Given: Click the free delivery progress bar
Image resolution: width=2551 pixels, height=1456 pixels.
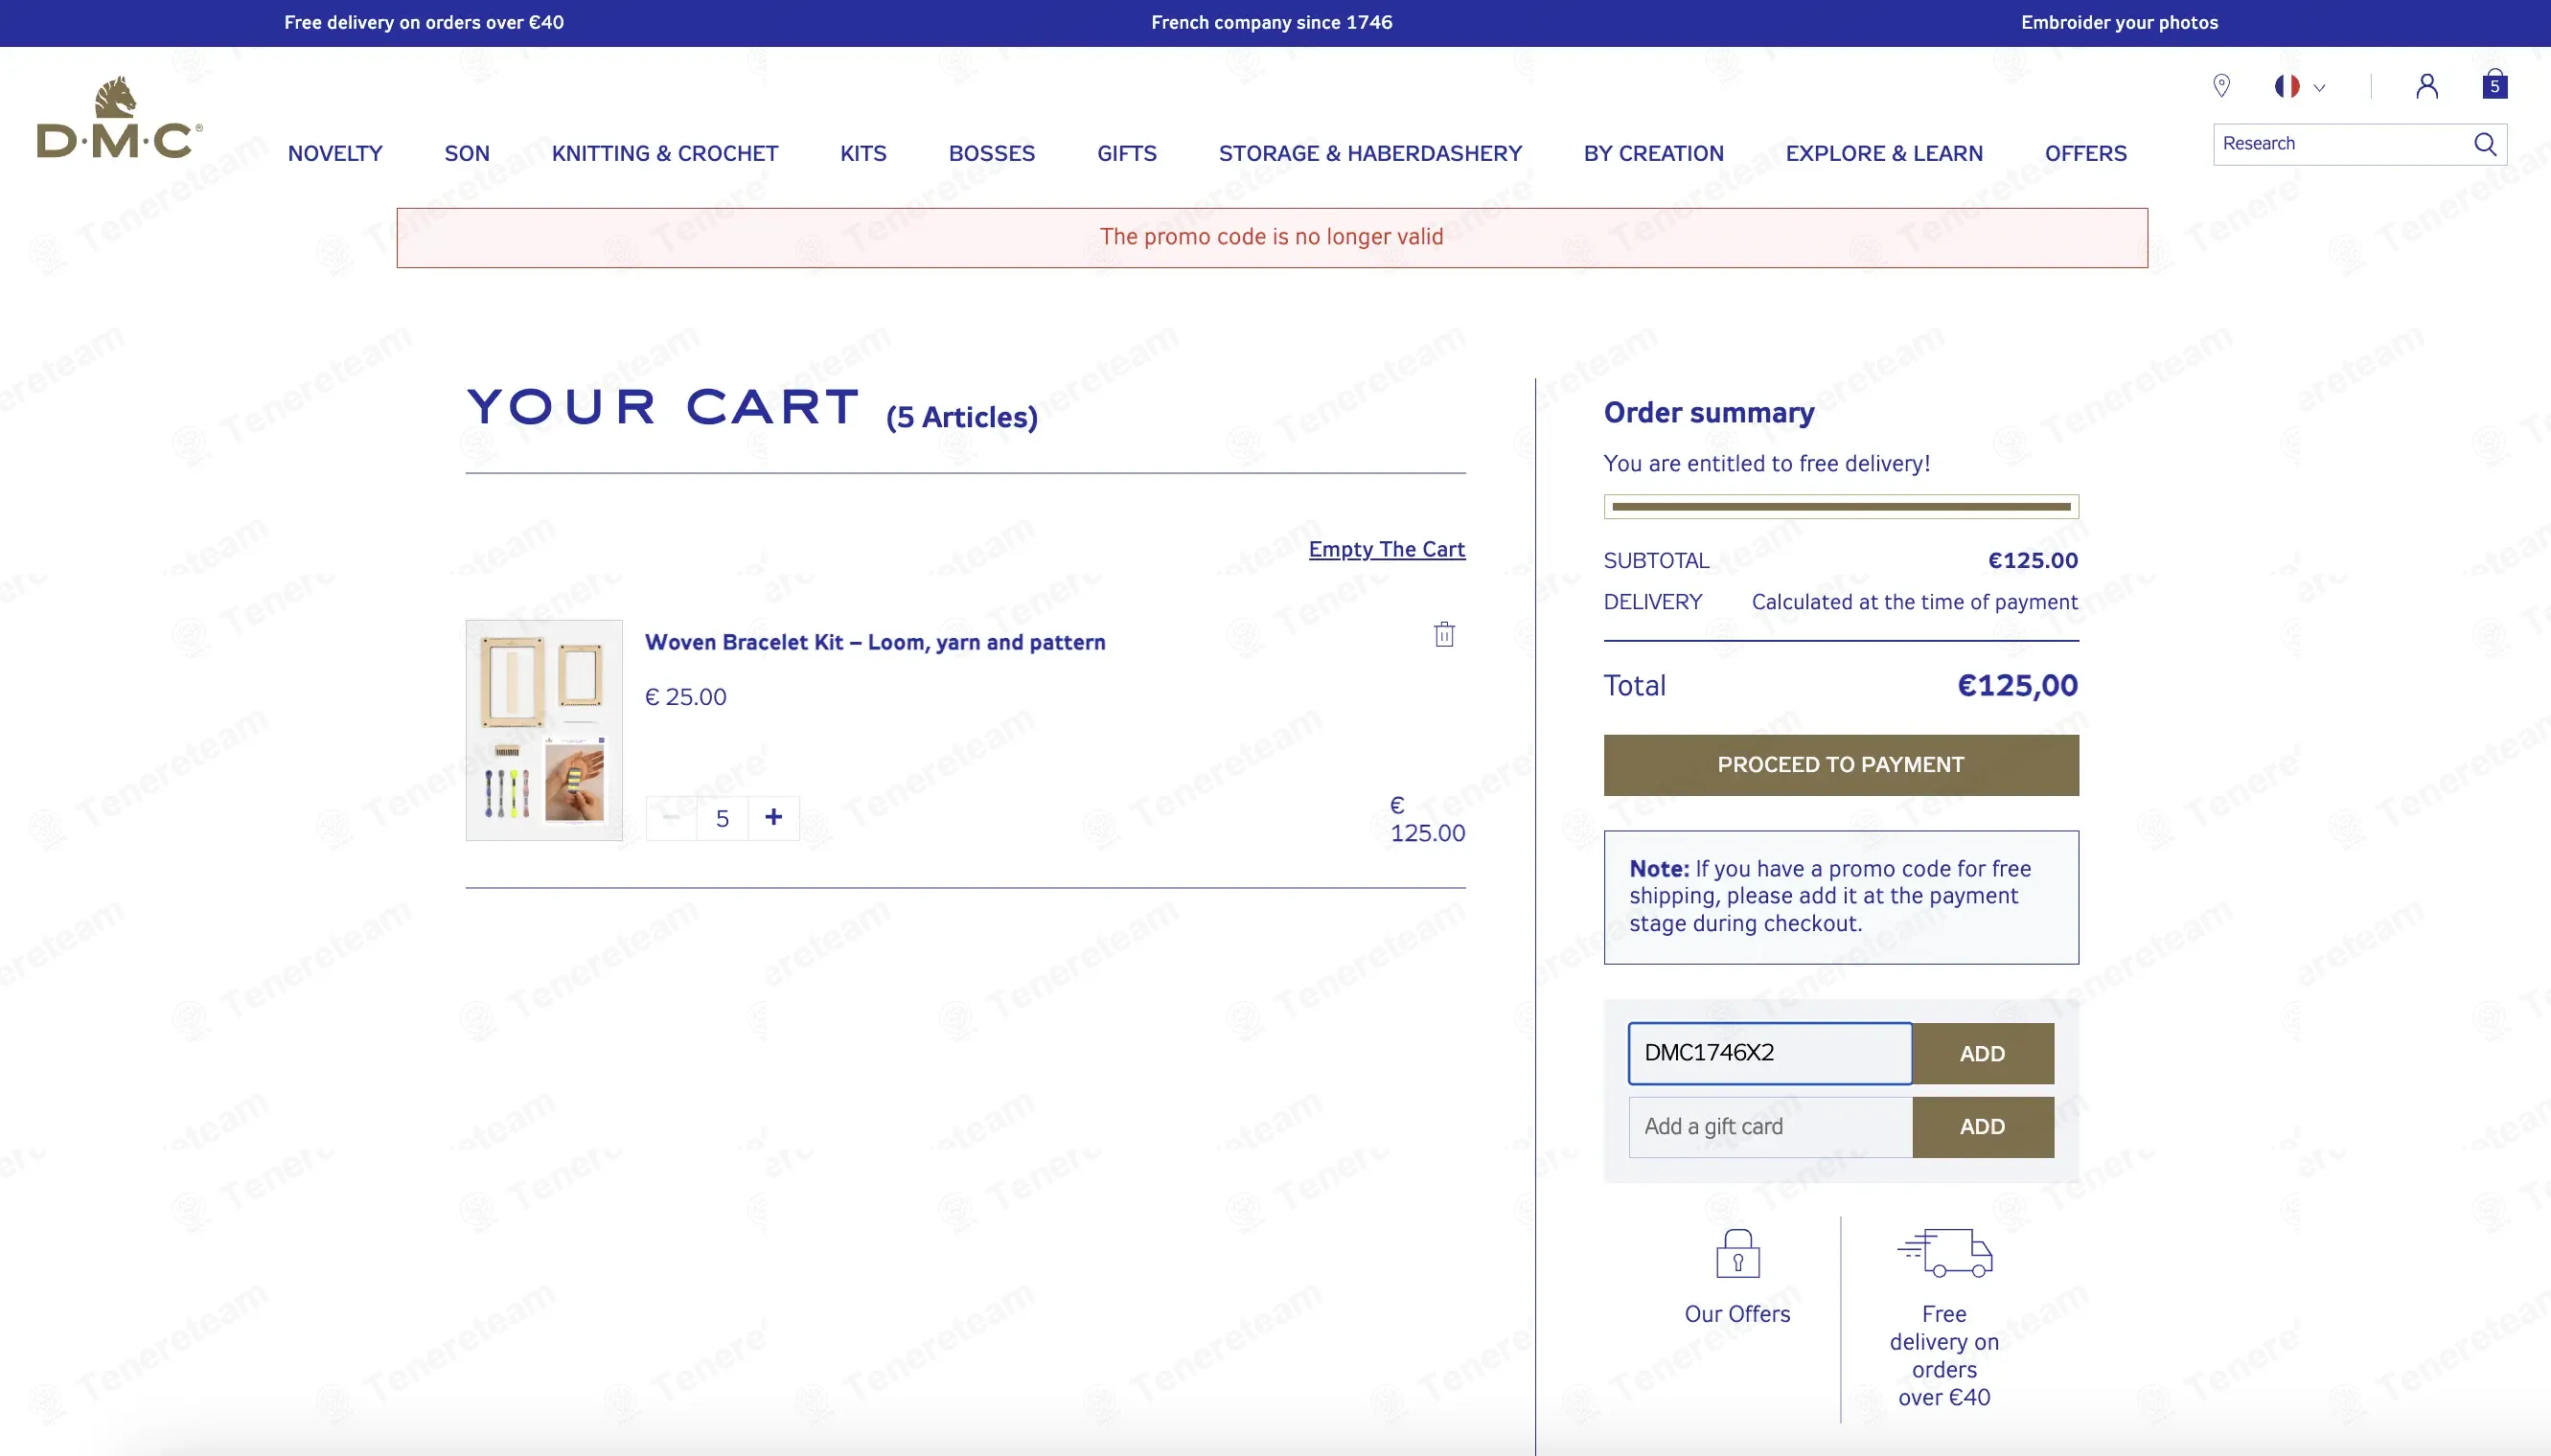Looking at the screenshot, I should pyautogui.click(x=1841, y=506).
